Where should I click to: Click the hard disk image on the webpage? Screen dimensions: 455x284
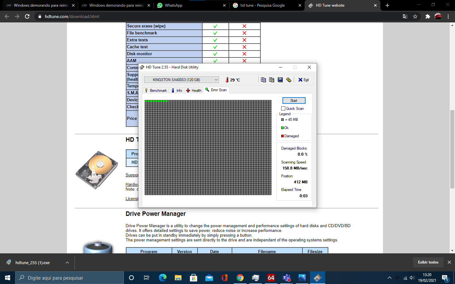96,170
